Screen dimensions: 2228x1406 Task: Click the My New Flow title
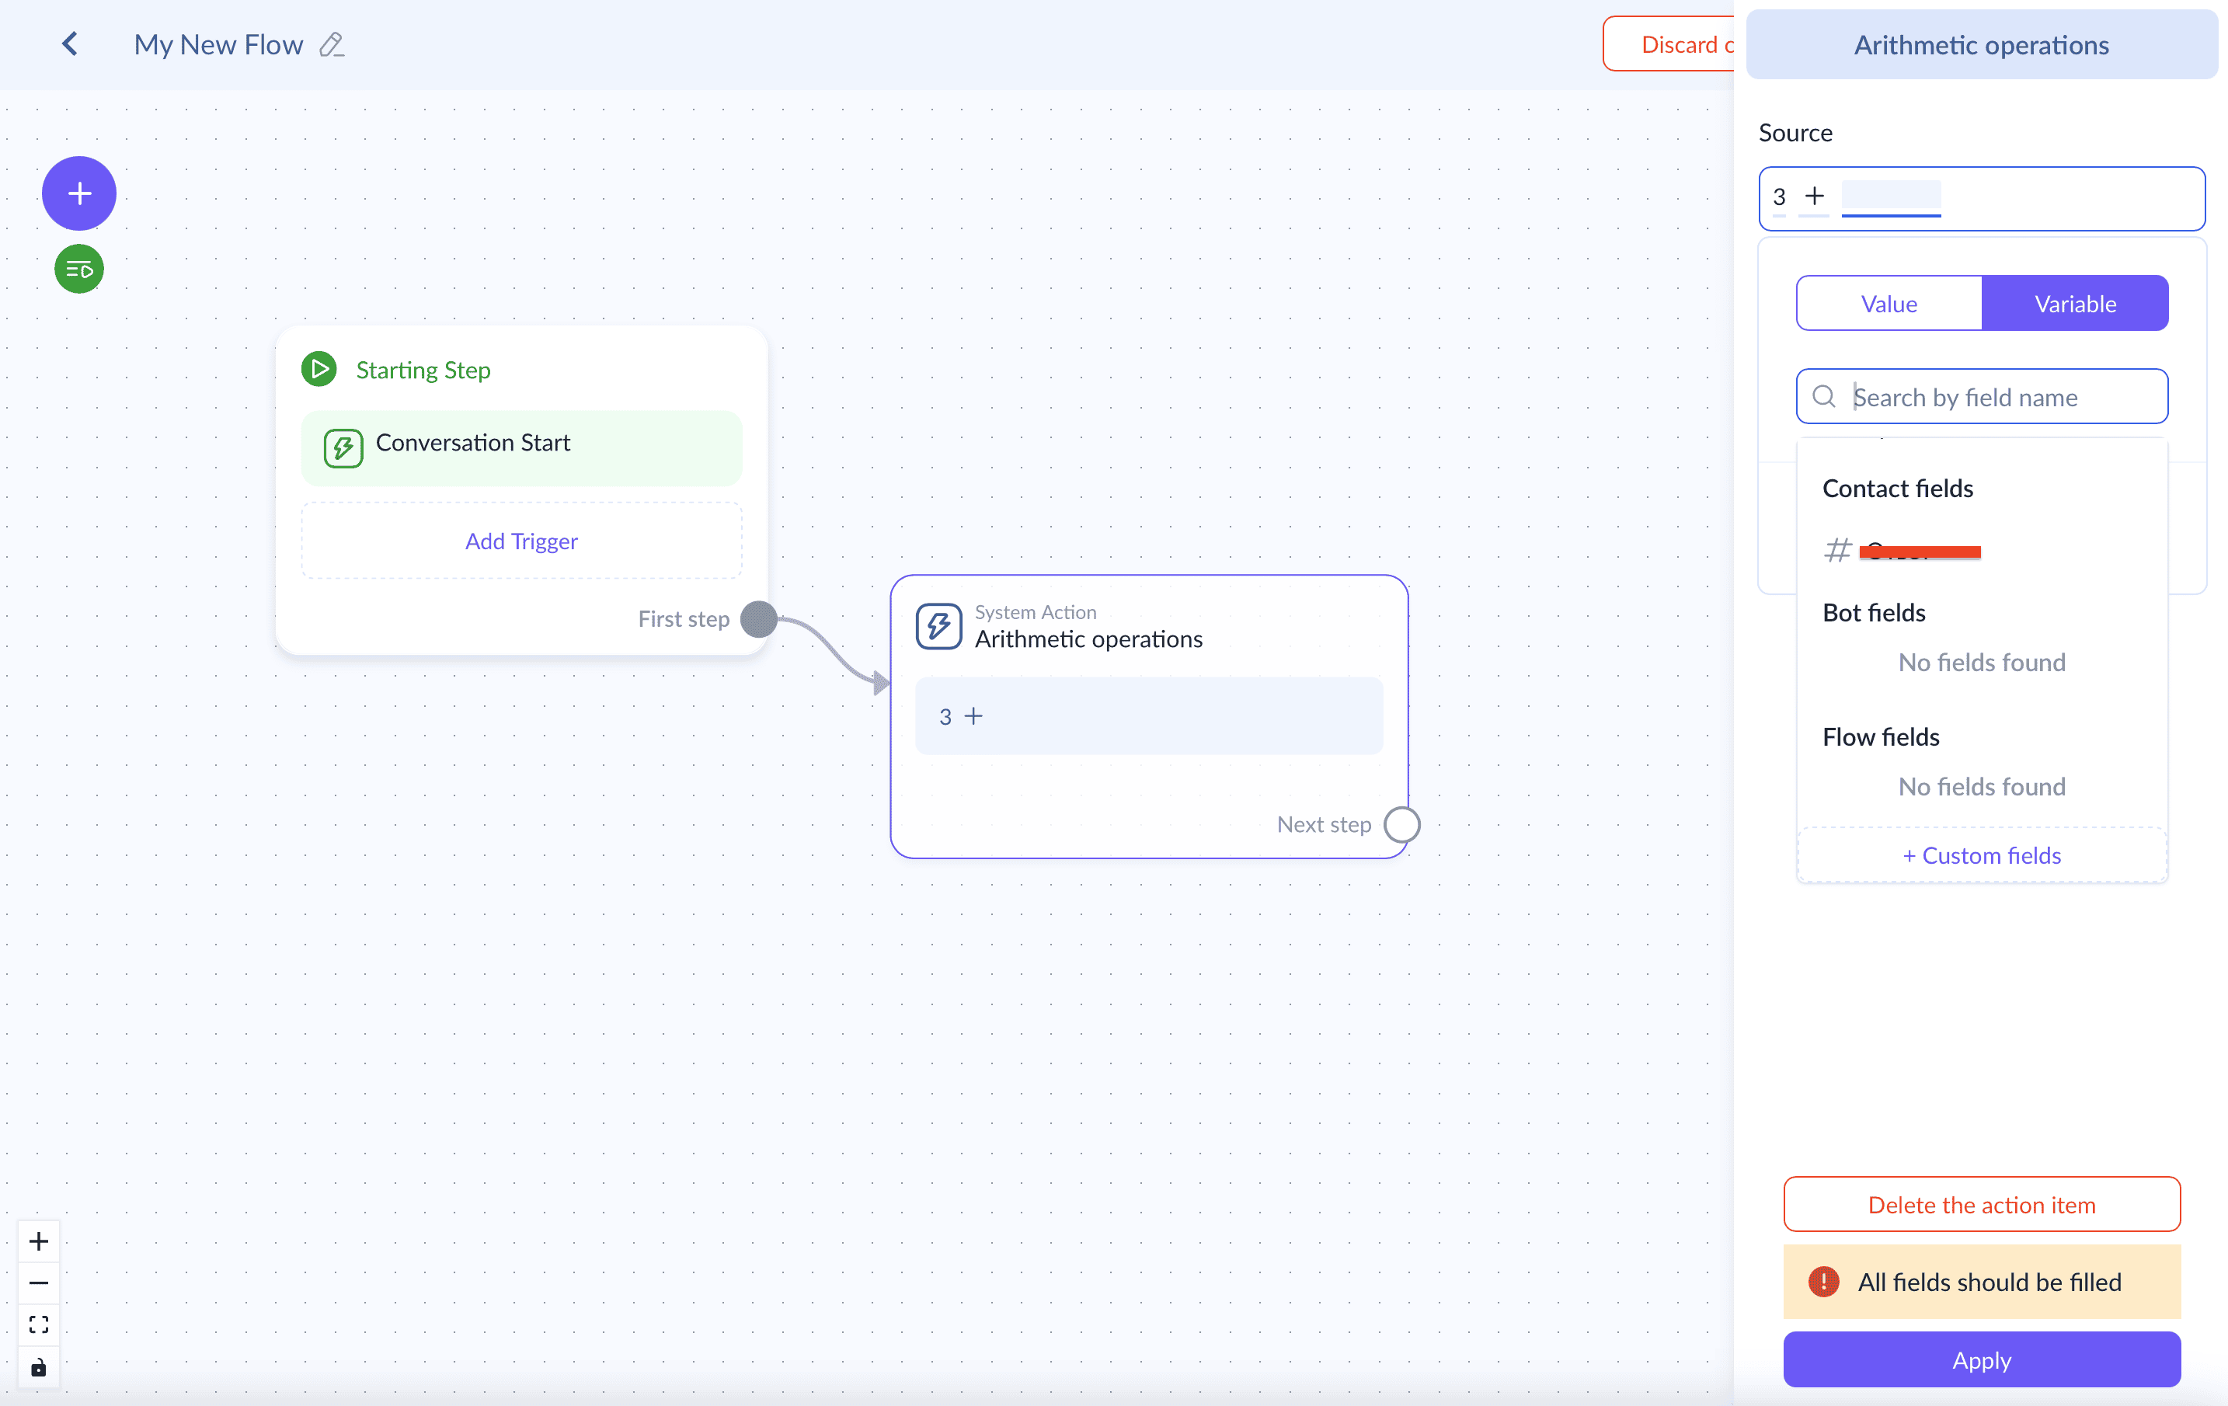click(x=218, y=44)
